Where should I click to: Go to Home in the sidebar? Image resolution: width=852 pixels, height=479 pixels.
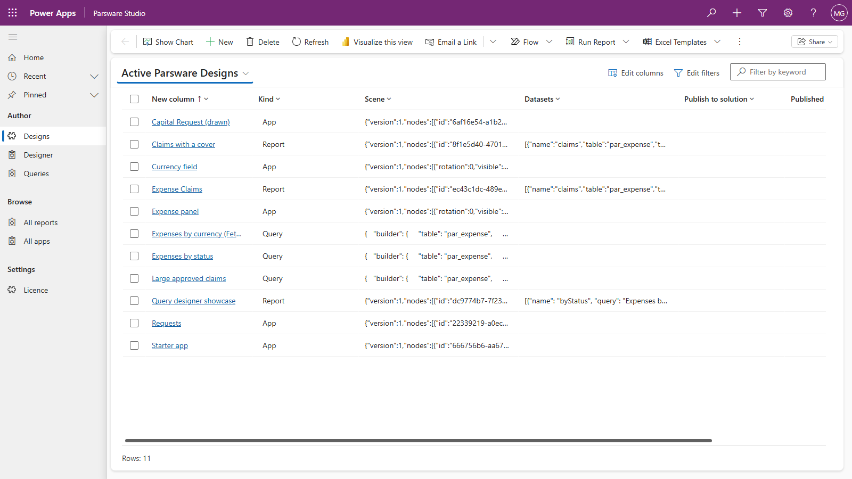tap(53, 57)
